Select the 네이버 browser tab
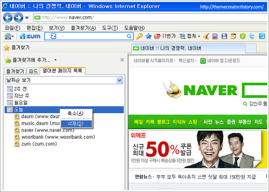Screen dimensions: 269x192 pyautogui.click(x=188, y=48)
